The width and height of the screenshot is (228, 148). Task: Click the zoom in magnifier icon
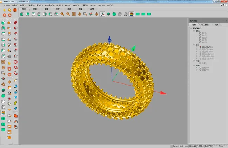tap(62, 14)
